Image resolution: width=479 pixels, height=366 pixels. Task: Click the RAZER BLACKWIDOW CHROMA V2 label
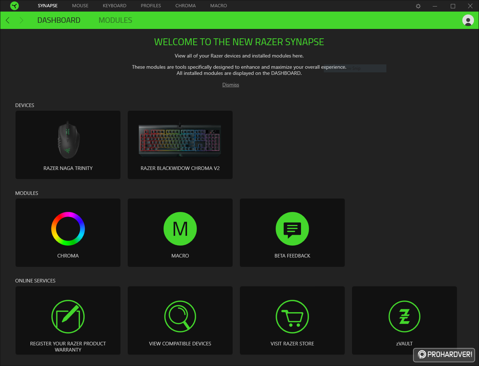180,168
